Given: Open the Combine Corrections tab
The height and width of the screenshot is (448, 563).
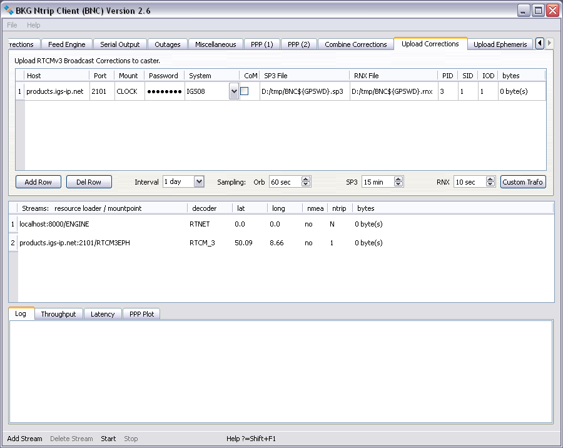Looking at the screenshot, I should pyautogui.click(x=355, y=44).
